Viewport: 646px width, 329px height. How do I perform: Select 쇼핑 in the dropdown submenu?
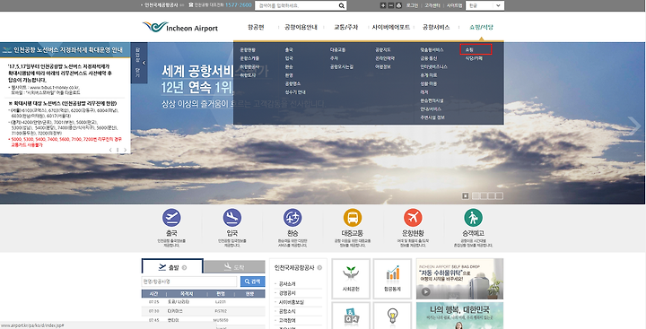click(x=469, y=49)
